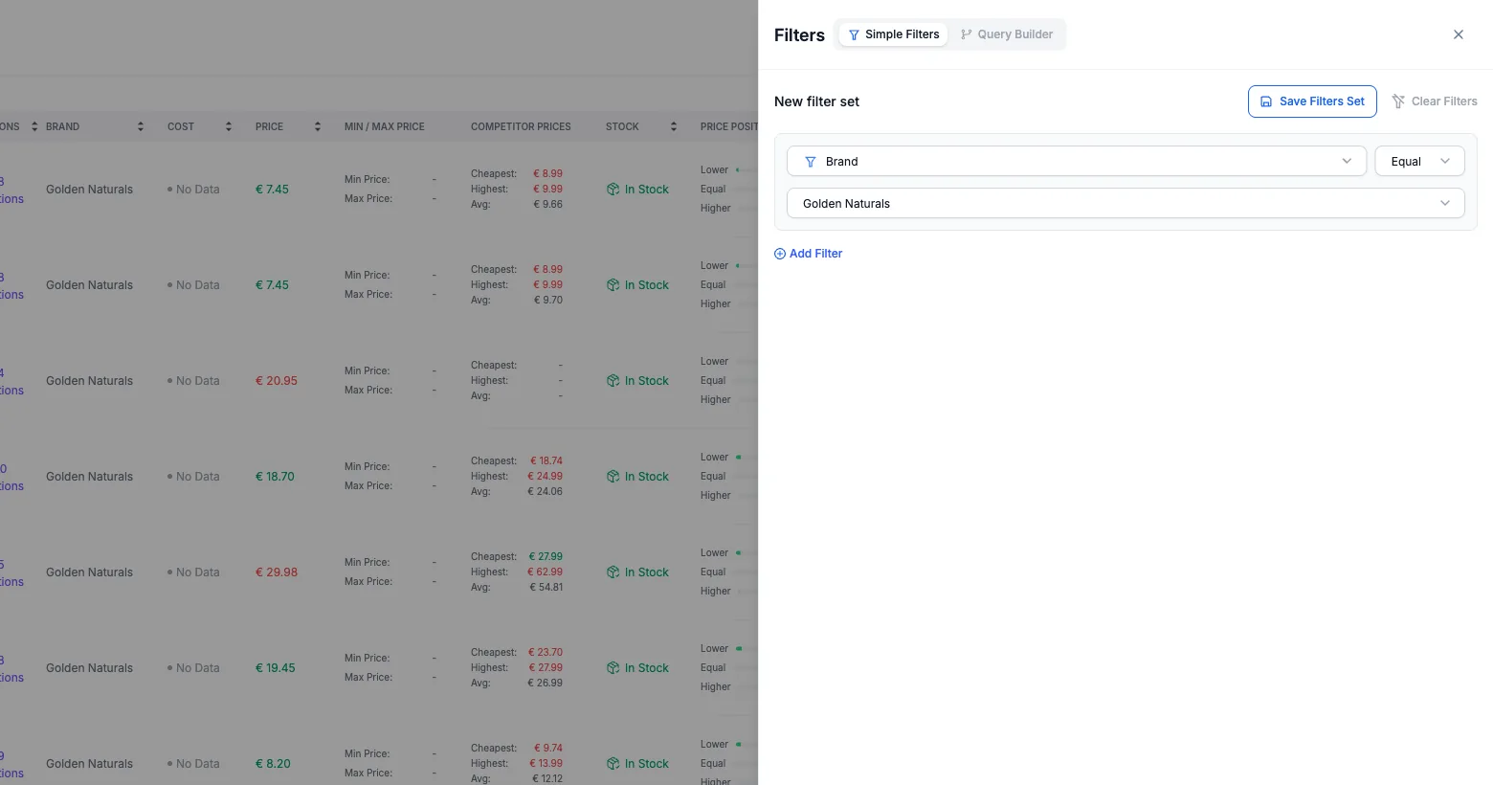This screenshot has height=785, width=1493.
Task: Click the average competitor price € 54.81
Action: coord(546,588)
